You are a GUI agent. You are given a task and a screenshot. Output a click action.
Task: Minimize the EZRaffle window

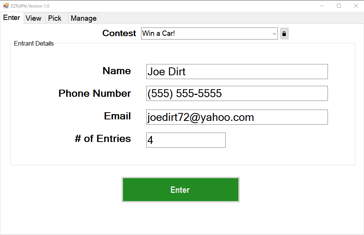click(x=322, y=6)
